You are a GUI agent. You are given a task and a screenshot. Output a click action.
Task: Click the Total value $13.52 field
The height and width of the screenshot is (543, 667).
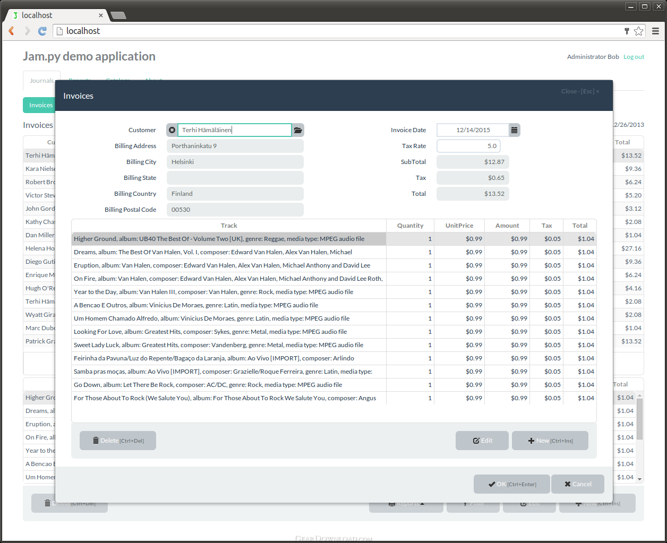coord(473,194)
